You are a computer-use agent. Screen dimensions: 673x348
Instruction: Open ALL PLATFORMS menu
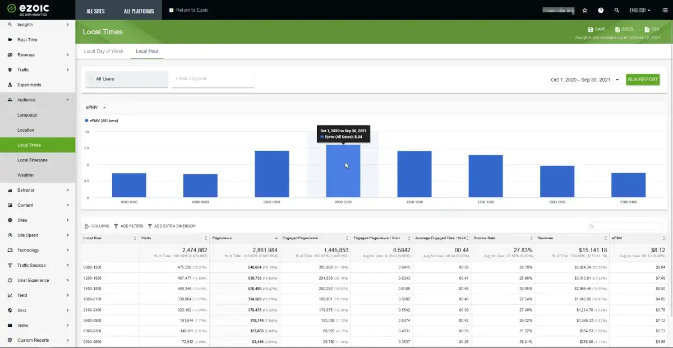139,11
